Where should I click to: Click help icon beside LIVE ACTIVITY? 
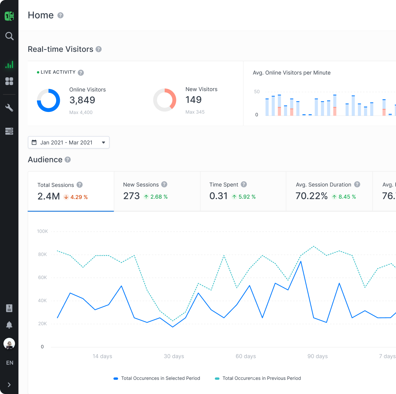[x=81, y=73]
